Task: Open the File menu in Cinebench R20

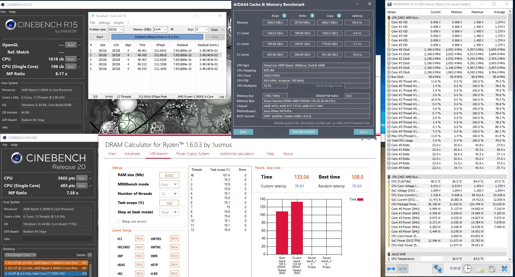Action: pyautogui.click(x=5, y=145)
